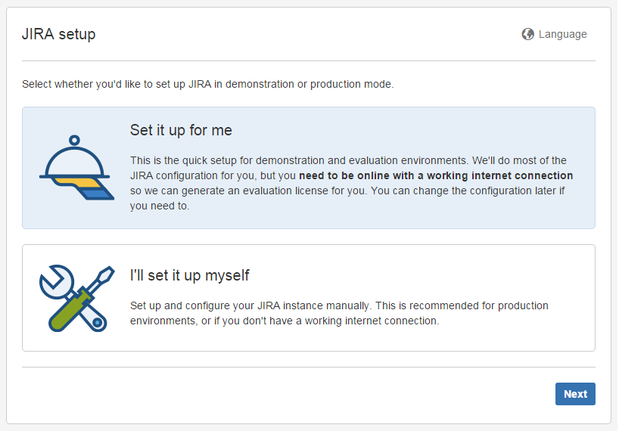
Task: Click the demonstration or production mode instruction text
Action: click(x=207, y=84)
